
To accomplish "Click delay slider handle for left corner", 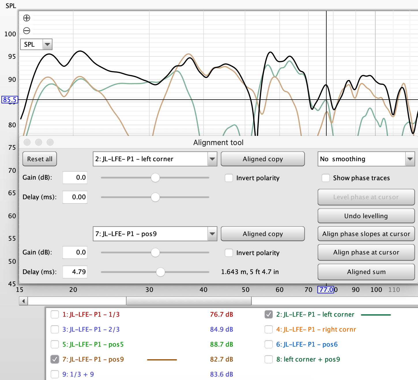I will pos(155,197).
